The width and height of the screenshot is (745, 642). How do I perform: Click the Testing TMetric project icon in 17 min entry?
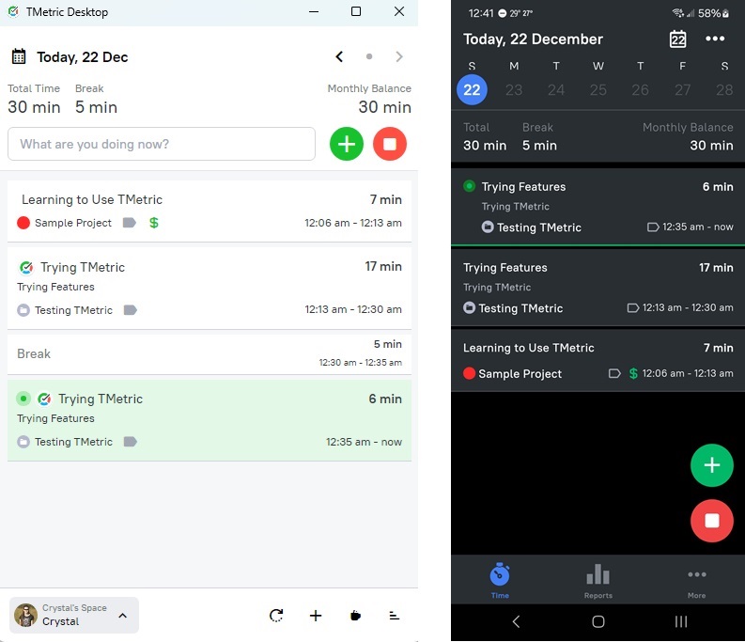point(23,310)
